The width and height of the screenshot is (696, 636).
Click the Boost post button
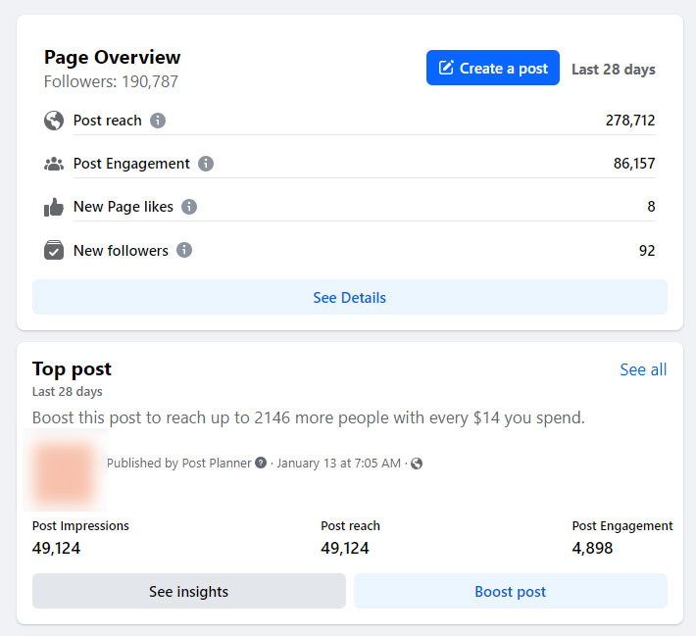(511, 591)
